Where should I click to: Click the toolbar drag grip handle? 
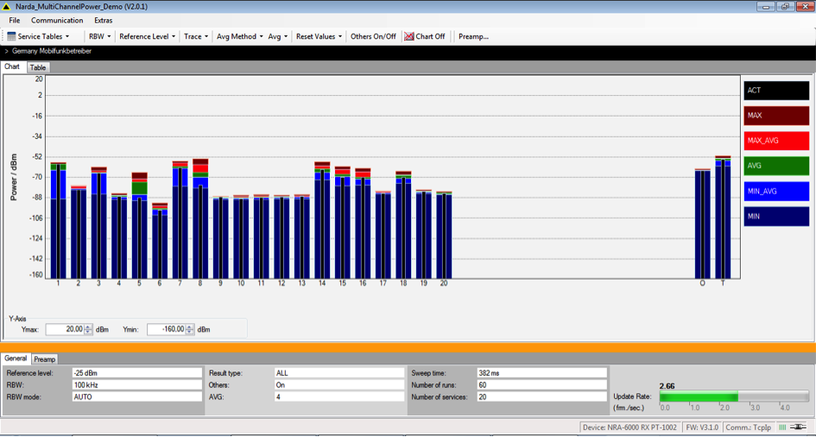pos(3,36)
